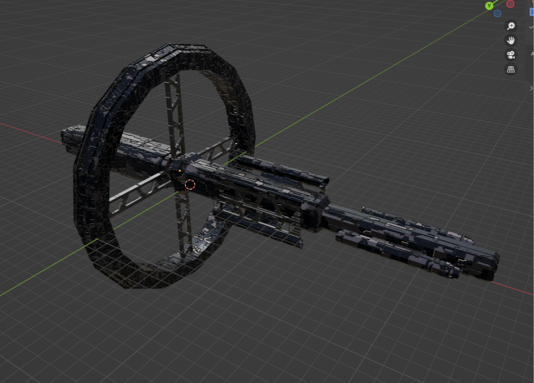This screenshot has height=383, width=534.
Task: Click the Pan hand viewport icon
Action: pos(511,40)
